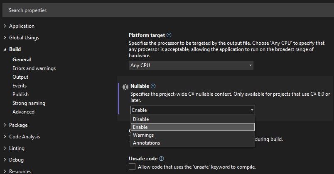
Task: Open the Platform target Any CPU dropdown
Action: click(x=191, y=65)
